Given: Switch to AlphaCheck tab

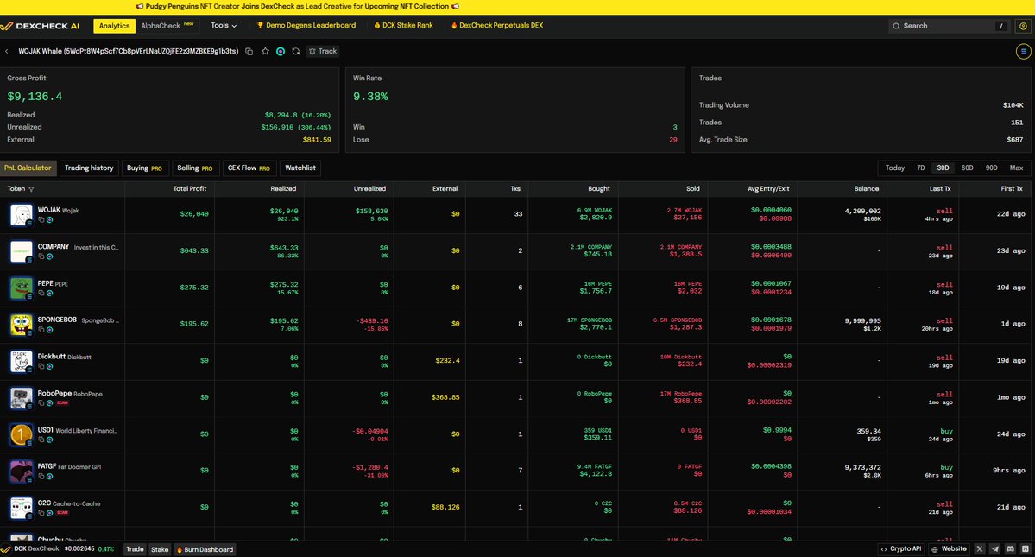Looking at the screenshot, I should pyautogui.click(x=167, y=26).
